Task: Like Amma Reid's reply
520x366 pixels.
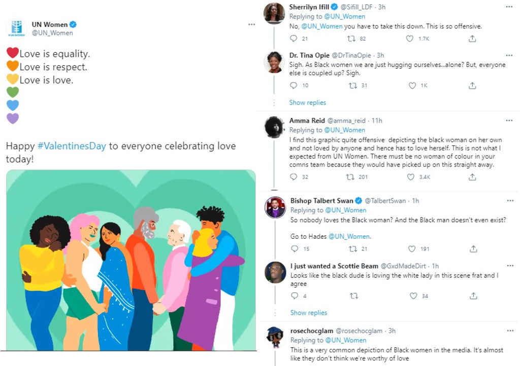Action: (410, 177)
